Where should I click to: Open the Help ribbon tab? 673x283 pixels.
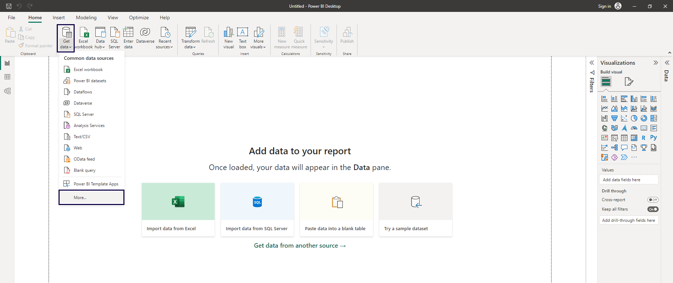click(165, 17)
